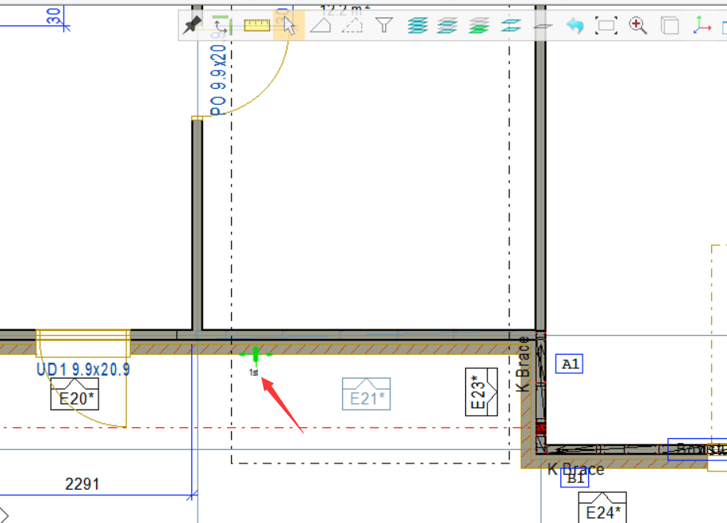Click the two cyan layers icon
Image resolution: width=727 pixels, height=523 pixels.
pos(511,25)
